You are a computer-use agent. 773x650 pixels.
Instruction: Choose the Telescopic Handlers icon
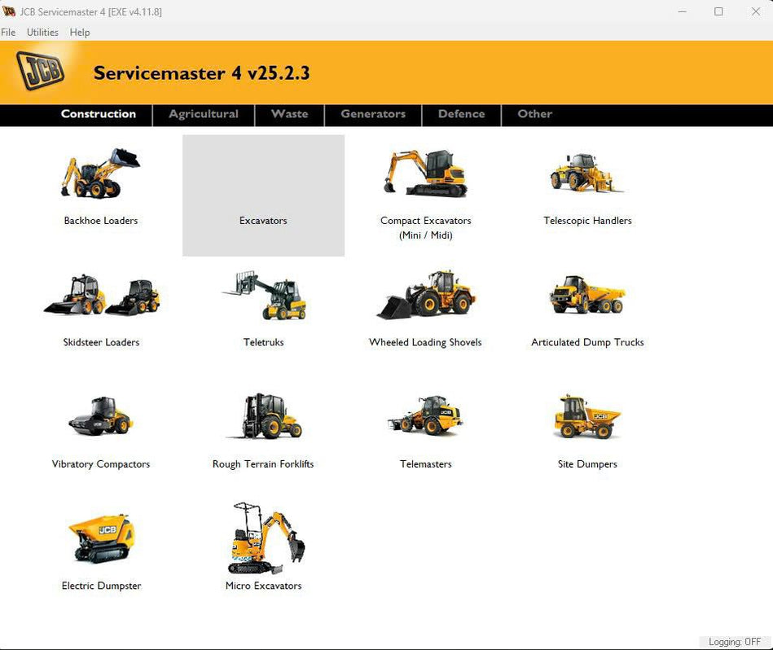587,174
